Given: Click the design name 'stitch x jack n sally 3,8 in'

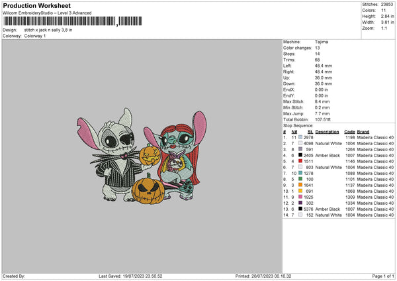Looking at the screenshot, I should click(x=48, y=30).
